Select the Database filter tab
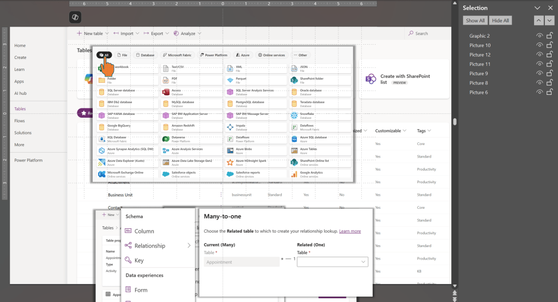 click(145, 55)
